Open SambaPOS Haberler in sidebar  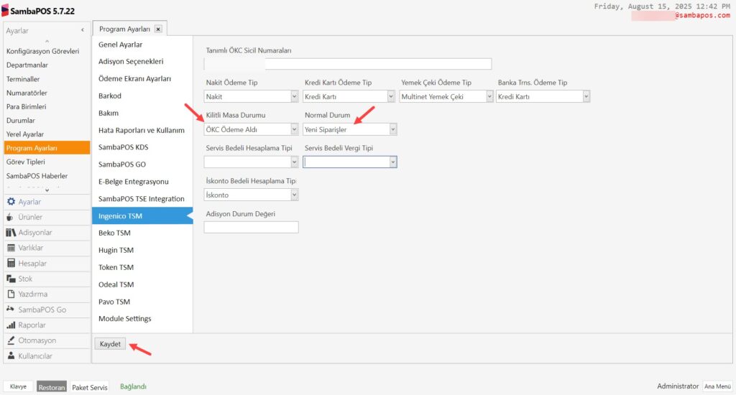tap(47, 175)
